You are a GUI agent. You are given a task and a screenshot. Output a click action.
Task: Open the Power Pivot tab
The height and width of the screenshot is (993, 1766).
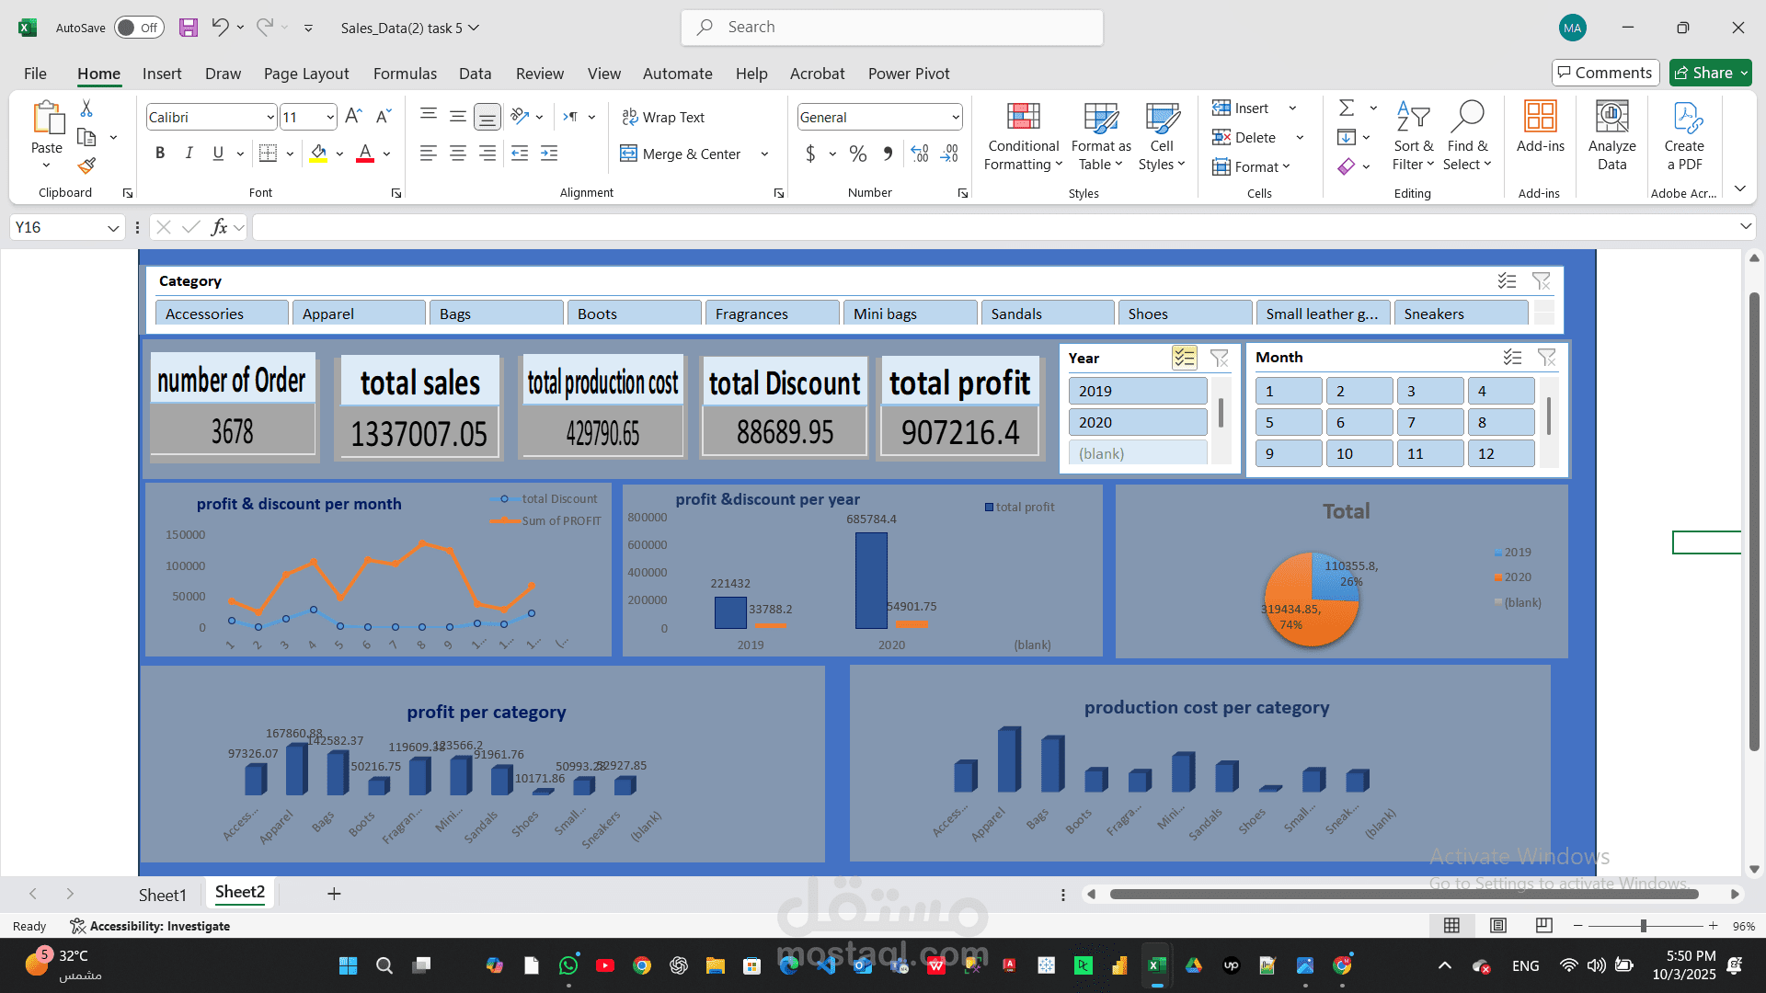click(908, 74)
